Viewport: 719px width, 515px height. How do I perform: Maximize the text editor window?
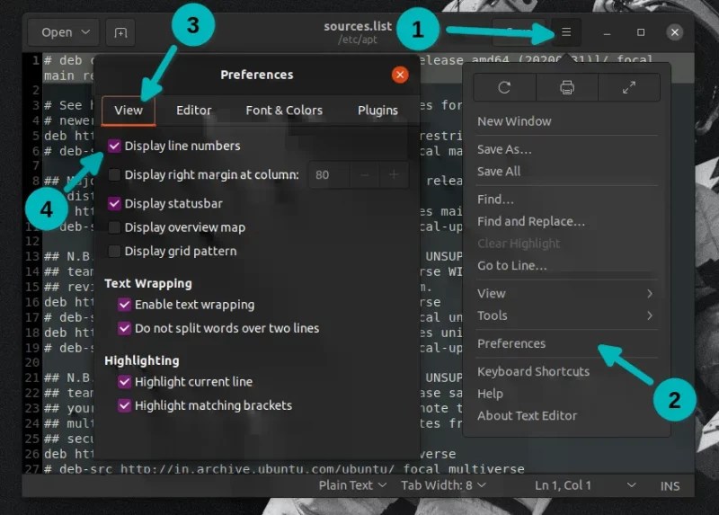click(641, 32)
